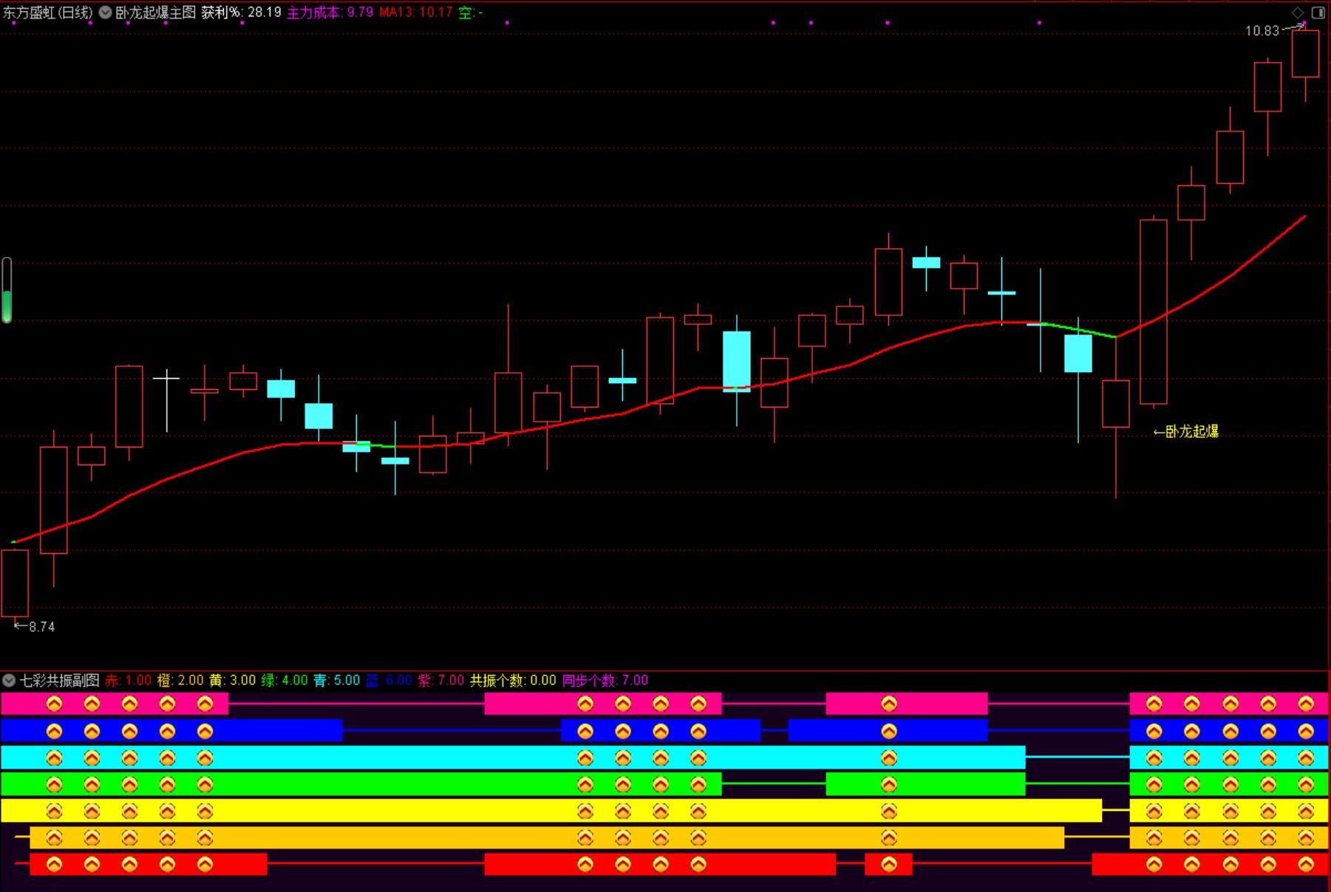
Task: Click the green 空: - label
Action: 470,13
